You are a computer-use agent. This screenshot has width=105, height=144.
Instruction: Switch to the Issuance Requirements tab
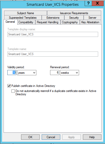pyautogui.click(x=74, y=13)
